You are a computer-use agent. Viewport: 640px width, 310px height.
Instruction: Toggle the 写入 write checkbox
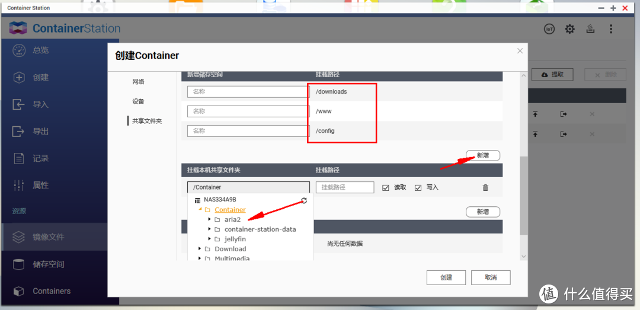click(418, 187)
